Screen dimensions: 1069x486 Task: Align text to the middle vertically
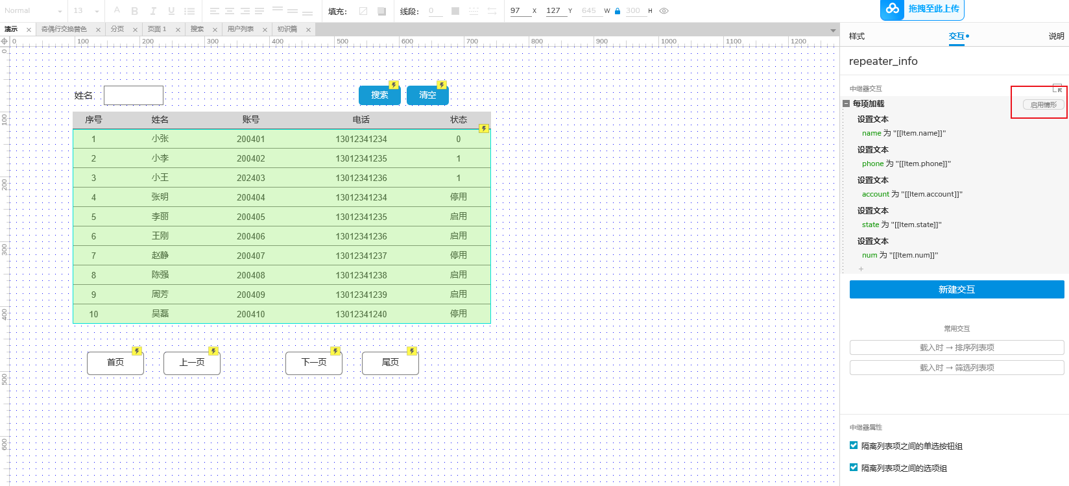(x=293, y=11)
